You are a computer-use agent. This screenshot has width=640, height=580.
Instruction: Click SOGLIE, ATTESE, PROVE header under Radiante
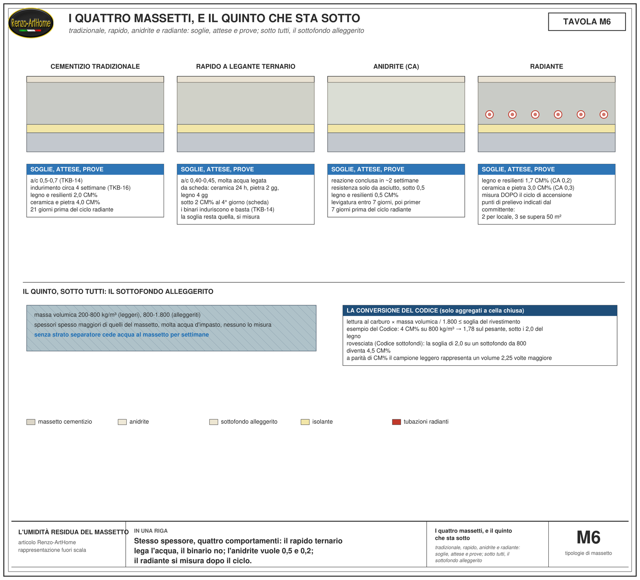pyautogui.click(x=546, y=169)
